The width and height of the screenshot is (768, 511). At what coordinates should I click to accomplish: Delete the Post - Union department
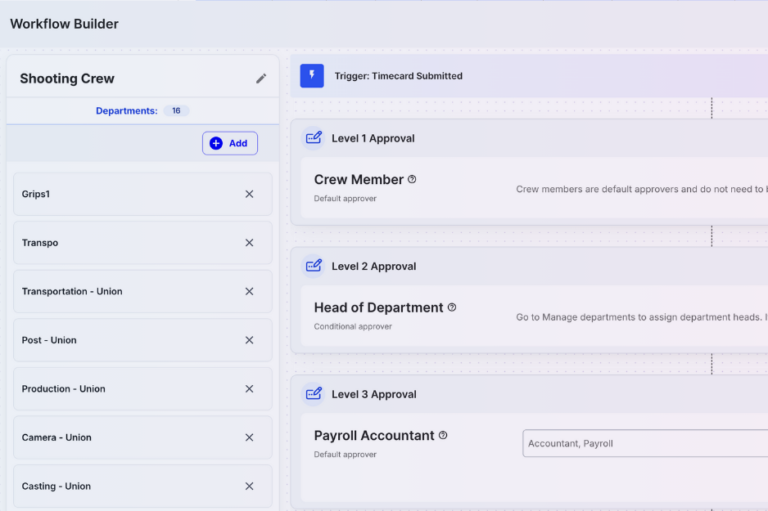250,340
